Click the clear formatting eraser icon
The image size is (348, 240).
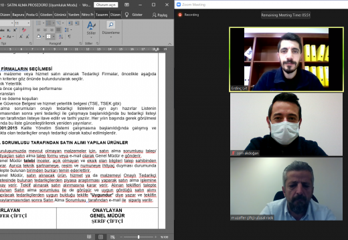(24, 30)
